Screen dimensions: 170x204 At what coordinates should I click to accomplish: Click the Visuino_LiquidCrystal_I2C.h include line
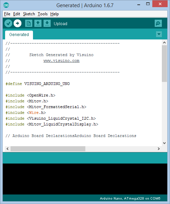coord(51,118)
